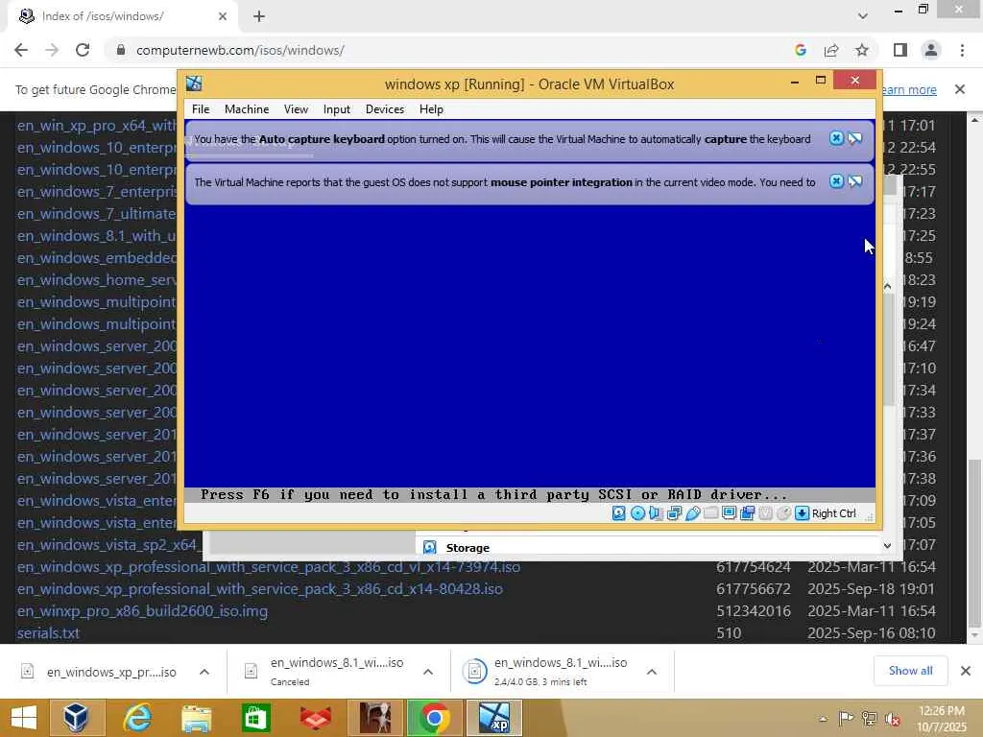Click the VirtualBox Manager details scrollbar thumb
983x737 pixels.
(888, 351)
